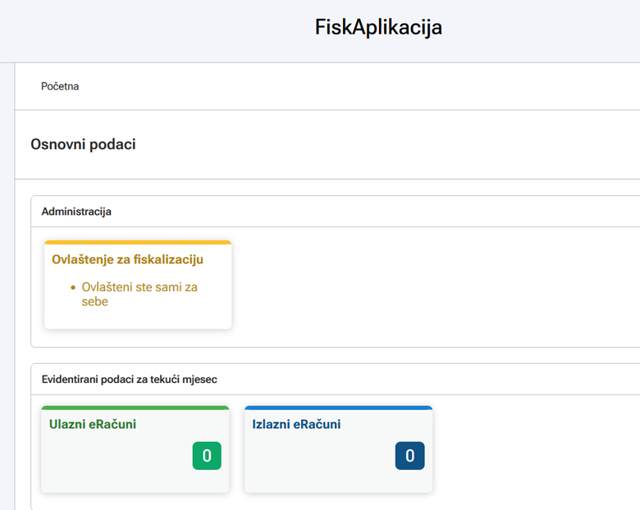640x510 pixels.
Task: Click the Administracija panel header
Action: pyautogui.click(x=76, y=212)
